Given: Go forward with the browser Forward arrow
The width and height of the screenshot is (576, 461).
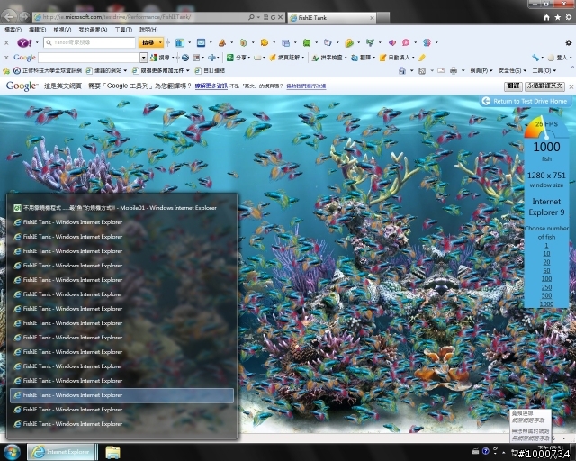Looking at the screenshot, I should [24, 16].
